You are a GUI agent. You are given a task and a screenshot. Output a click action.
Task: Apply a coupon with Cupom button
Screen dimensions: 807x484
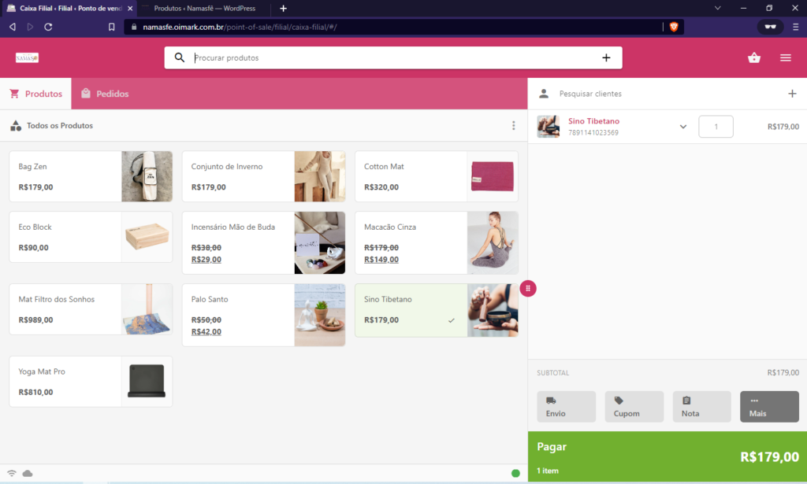[x=634, y=407]
